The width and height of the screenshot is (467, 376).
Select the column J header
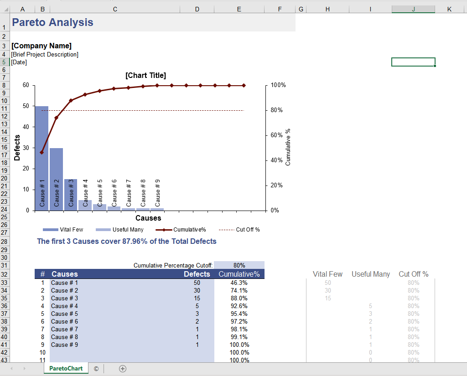pyautogui.click(x=413, y=9)
